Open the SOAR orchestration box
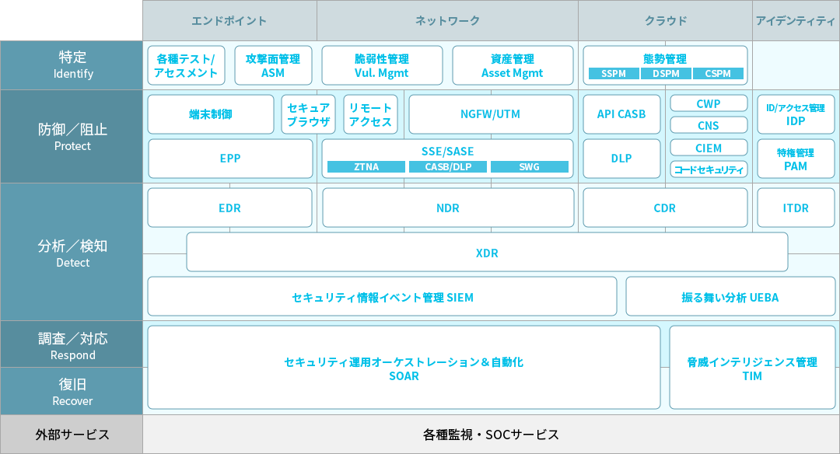 tap(403, 366)
